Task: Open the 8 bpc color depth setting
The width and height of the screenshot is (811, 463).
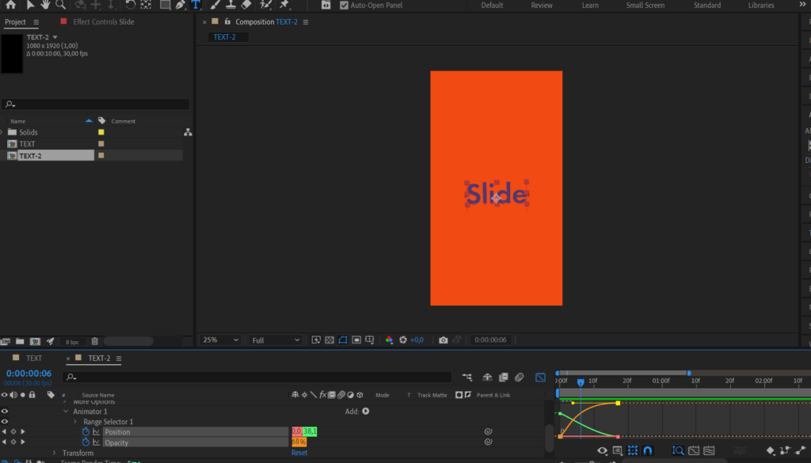Action: (72, 342)
